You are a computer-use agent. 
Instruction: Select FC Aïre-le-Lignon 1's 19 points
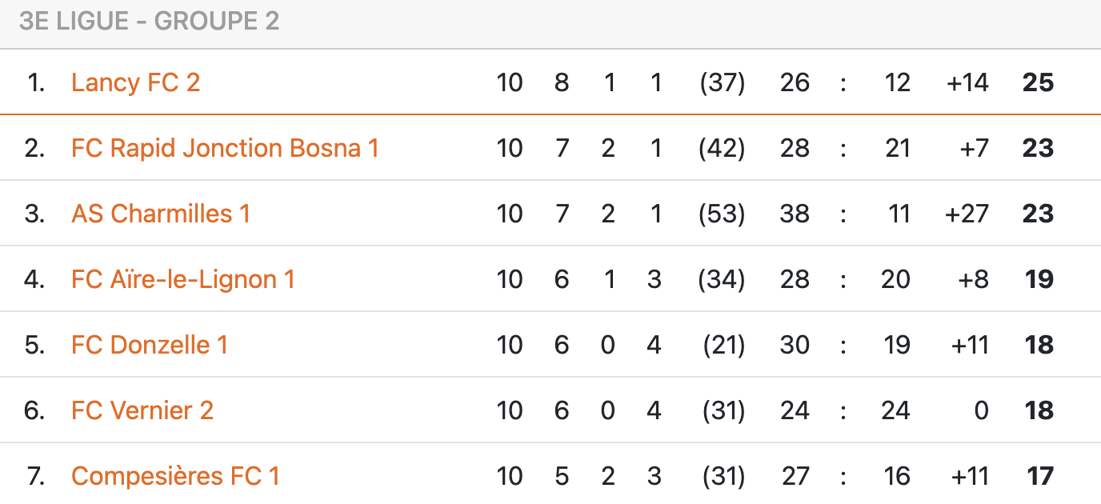(1039, 279)
